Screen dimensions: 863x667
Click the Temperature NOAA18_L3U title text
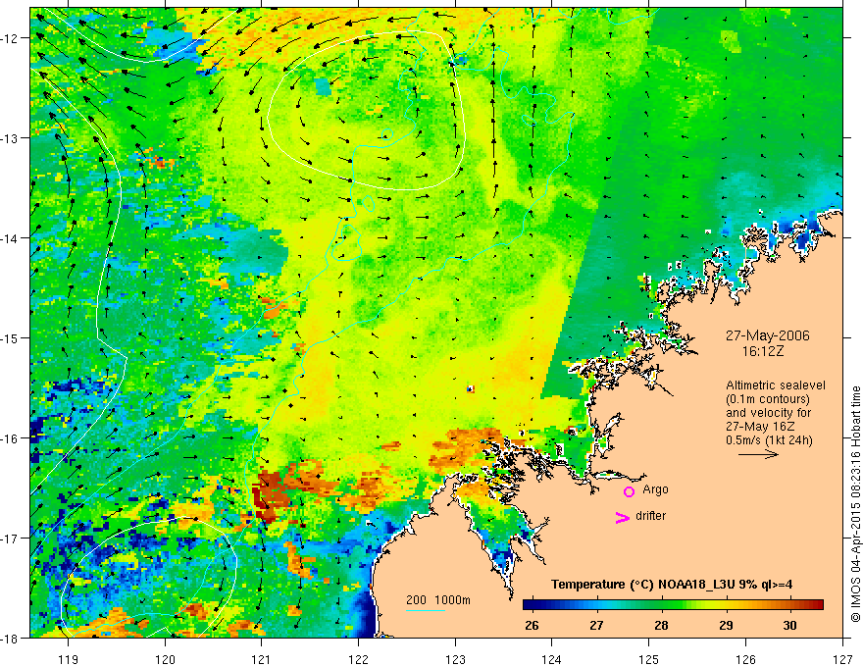(672, 585)
